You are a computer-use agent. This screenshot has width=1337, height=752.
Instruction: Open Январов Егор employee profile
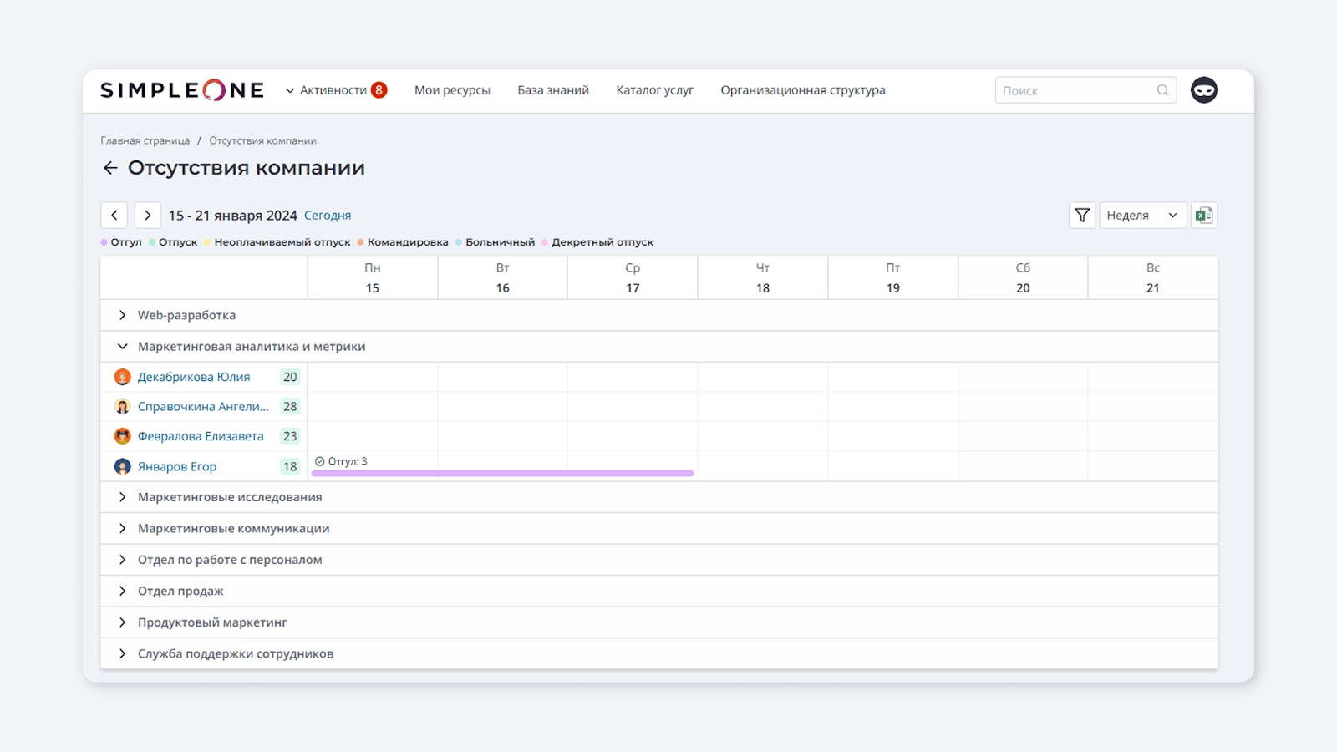tap(177, 466)
